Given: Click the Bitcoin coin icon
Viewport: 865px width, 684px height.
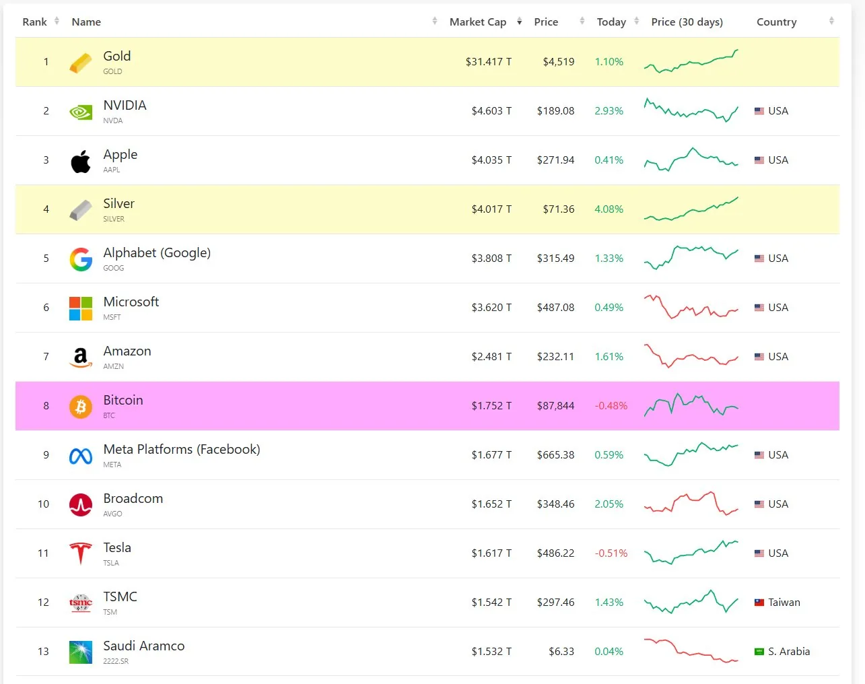Looking at the screenshot, I should [x=81, y=407].
